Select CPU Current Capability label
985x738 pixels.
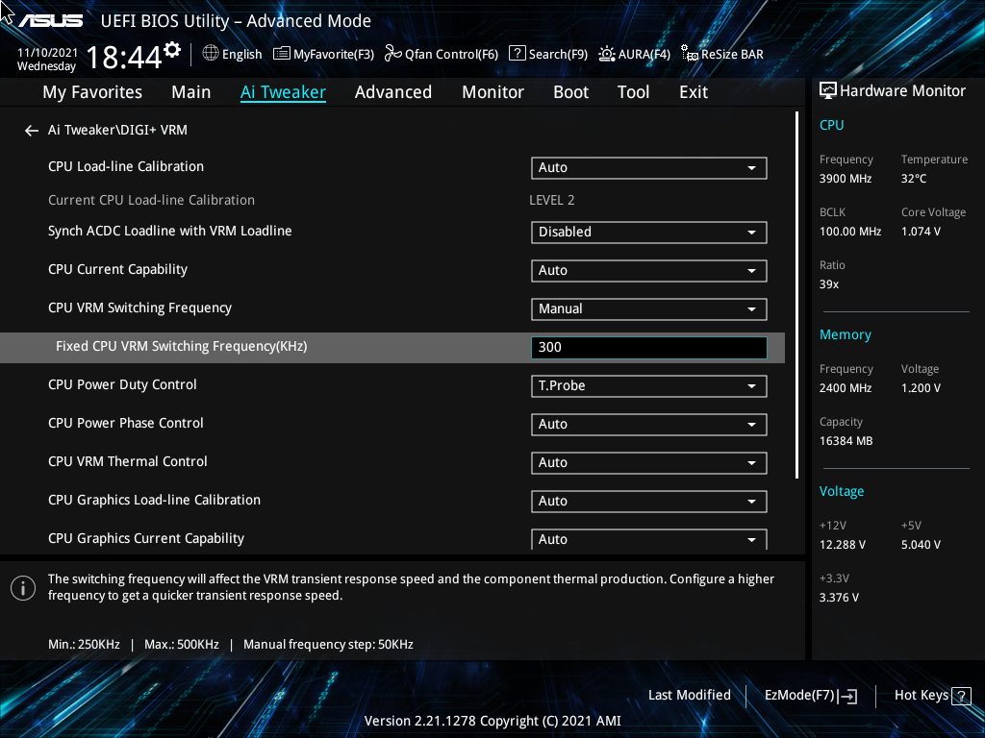click(x=117, y=269)
